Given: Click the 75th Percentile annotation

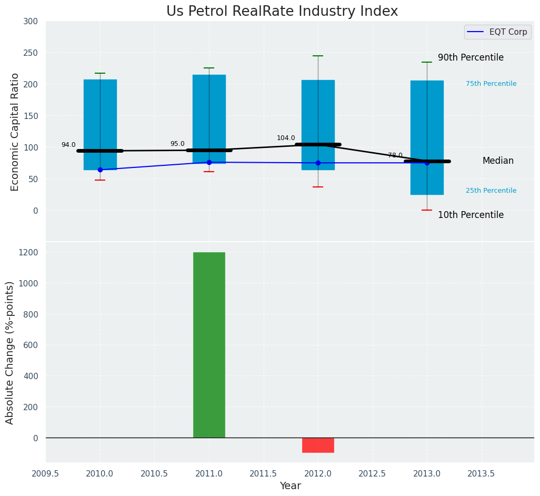Looking at the screenshot, I should click(x=491, y=84).
